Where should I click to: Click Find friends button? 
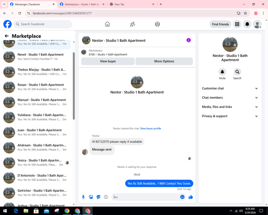[x=220, y=24]
